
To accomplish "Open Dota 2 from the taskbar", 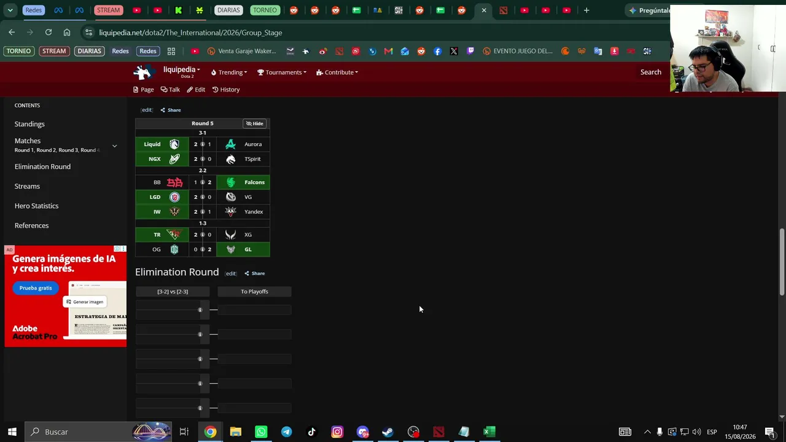I will click(x=438, y=432).
